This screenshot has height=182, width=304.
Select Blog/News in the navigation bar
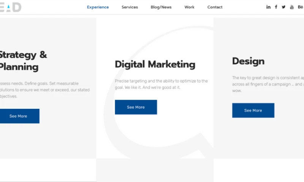(161, 7)
